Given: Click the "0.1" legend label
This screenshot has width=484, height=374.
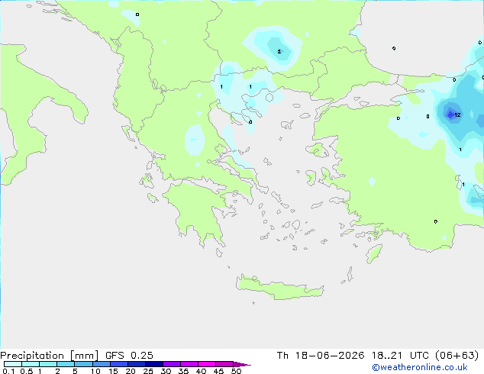Looking at the screenshot, I should (8, 371).
